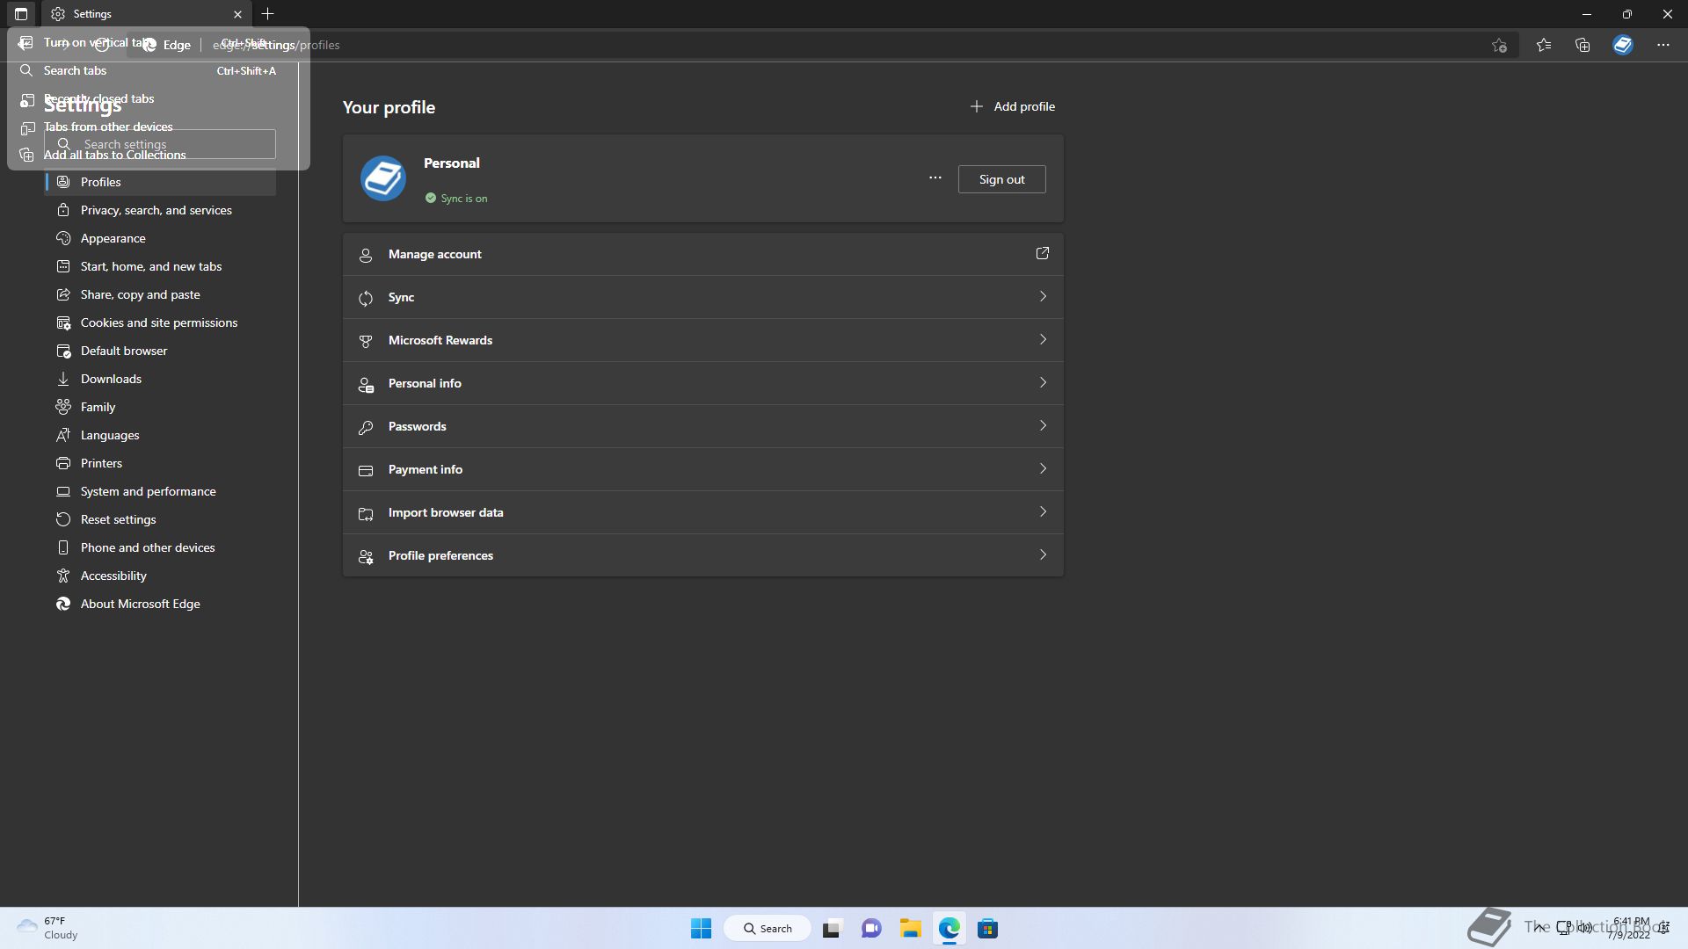The height and width of the screenshot is (949, 1688).
Task: Open the weather widget showing 67°F
Action: 48,928
